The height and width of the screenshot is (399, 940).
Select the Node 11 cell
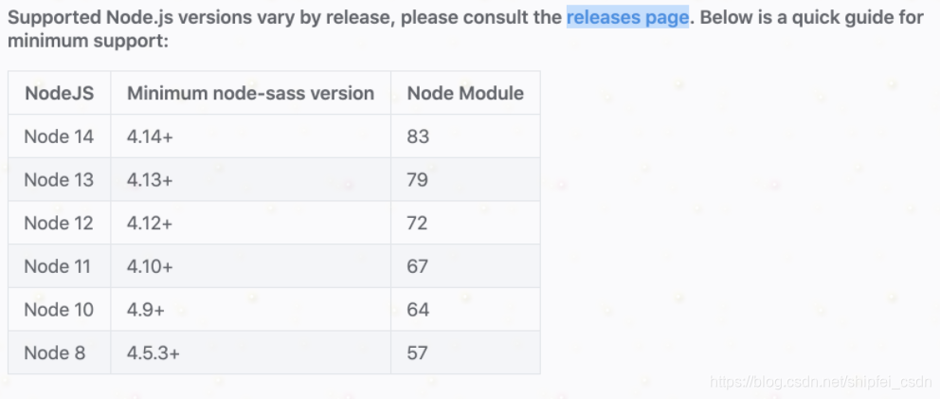[60, 265]
